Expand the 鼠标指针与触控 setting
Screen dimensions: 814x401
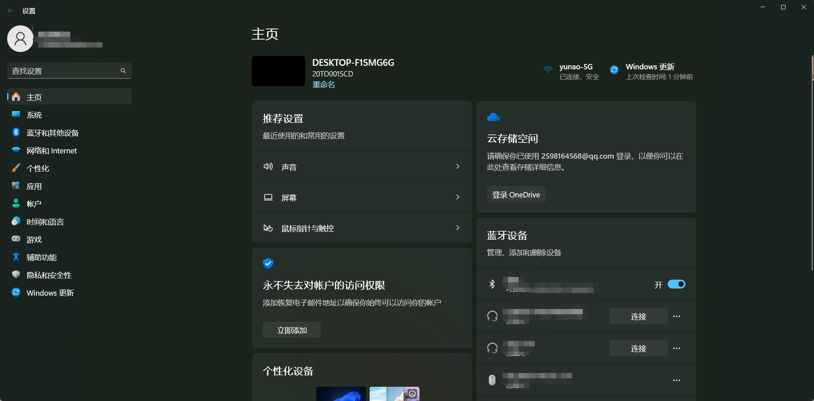tap(362, 228)
